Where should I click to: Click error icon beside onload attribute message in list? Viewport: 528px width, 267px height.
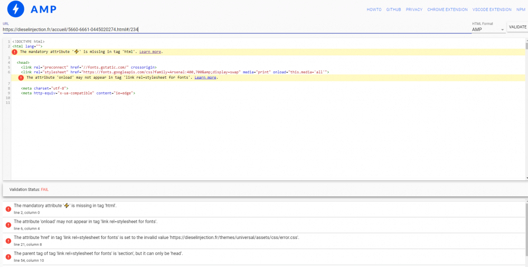pyautogui.click(x=8, y=225)
